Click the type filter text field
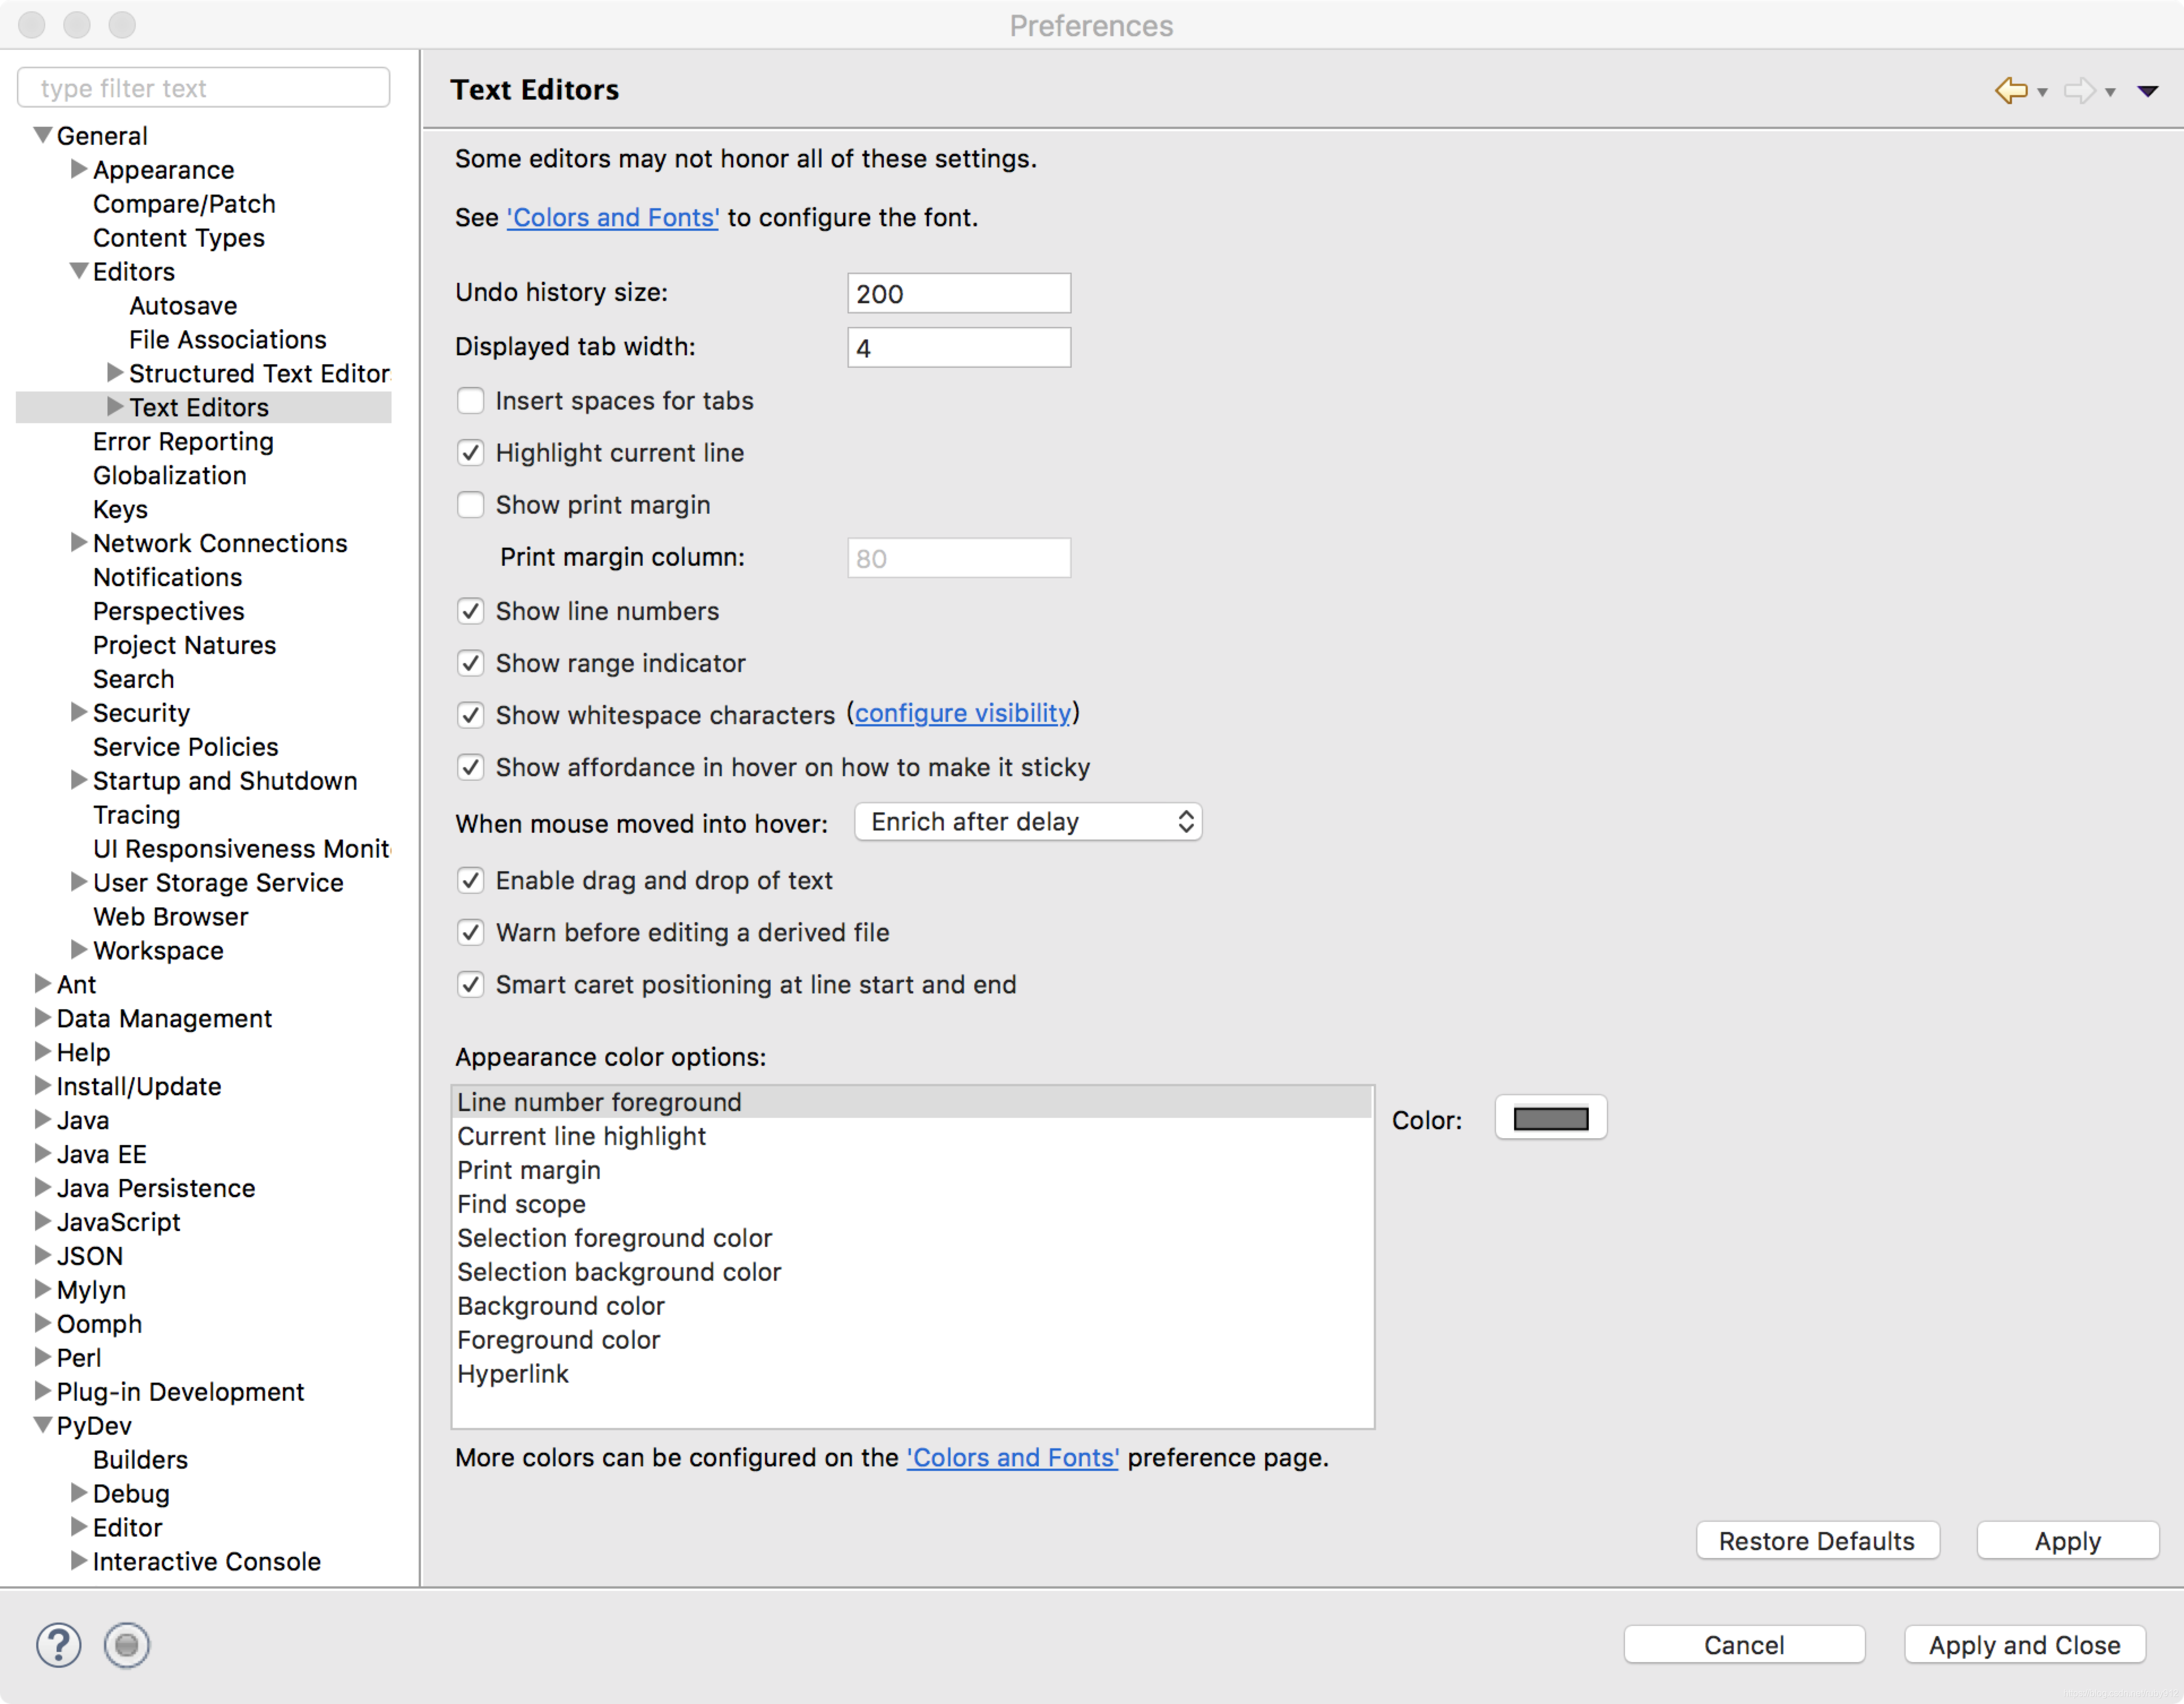Viewport: 2184px width, 1704px height. click(x=204, y=88)
